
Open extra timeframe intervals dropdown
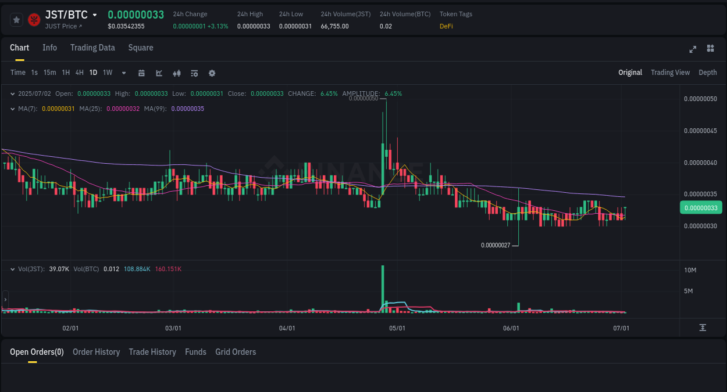pos(123,73)
